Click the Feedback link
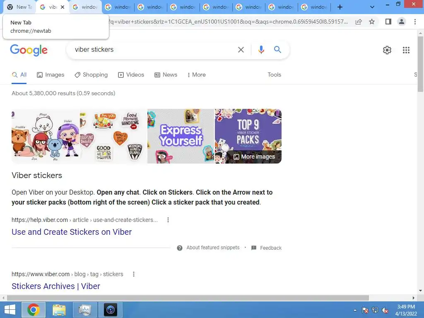This screenshot has width=424, height=318. click(x=271, y=248)
